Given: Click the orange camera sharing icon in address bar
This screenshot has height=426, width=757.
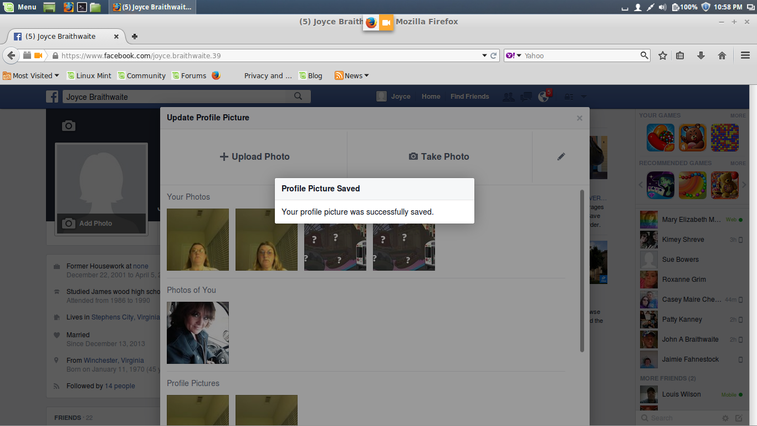Looking at the screenshot, I should click(x=38, y=55).
